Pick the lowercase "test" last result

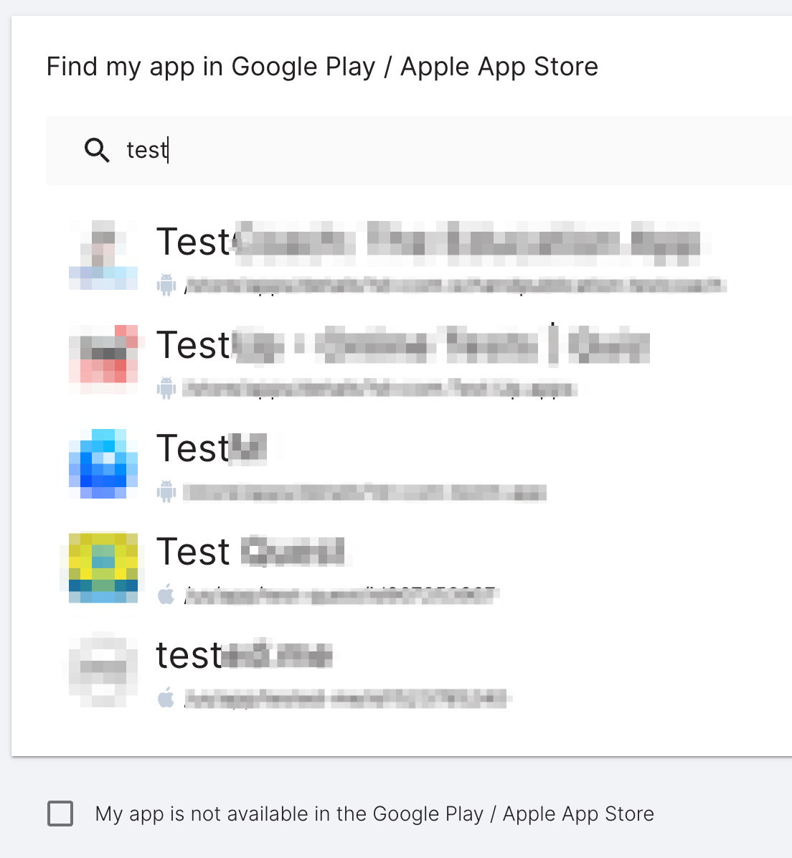pyautogui.click(x=244, y=655)
